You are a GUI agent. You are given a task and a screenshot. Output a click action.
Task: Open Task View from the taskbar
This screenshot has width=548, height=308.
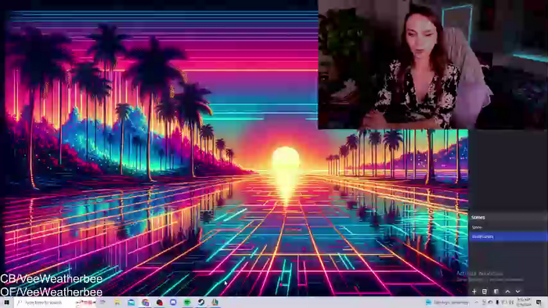tap(103, 303)
